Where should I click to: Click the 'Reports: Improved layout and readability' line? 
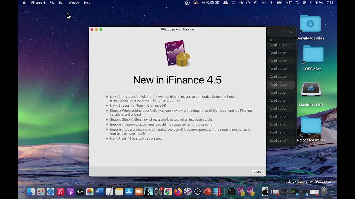(x=161, y=125)
